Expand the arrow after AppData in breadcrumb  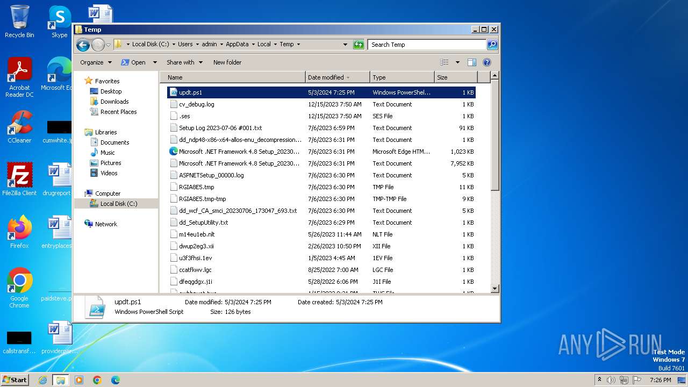(x=253, y=45)
